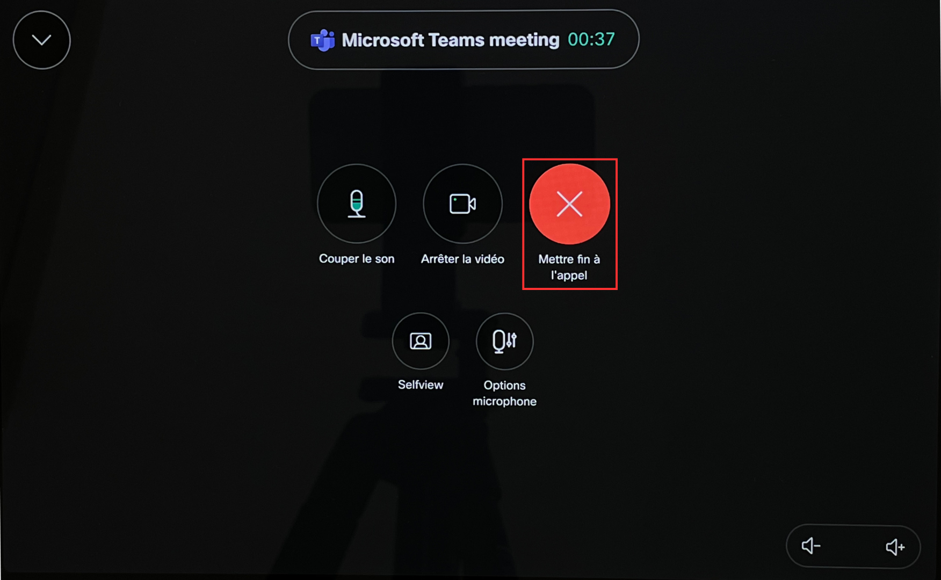This screenshot has width=941, height=580.
Task: Click the 'Arrêter la vidéo' label
Action: point(462,259)
